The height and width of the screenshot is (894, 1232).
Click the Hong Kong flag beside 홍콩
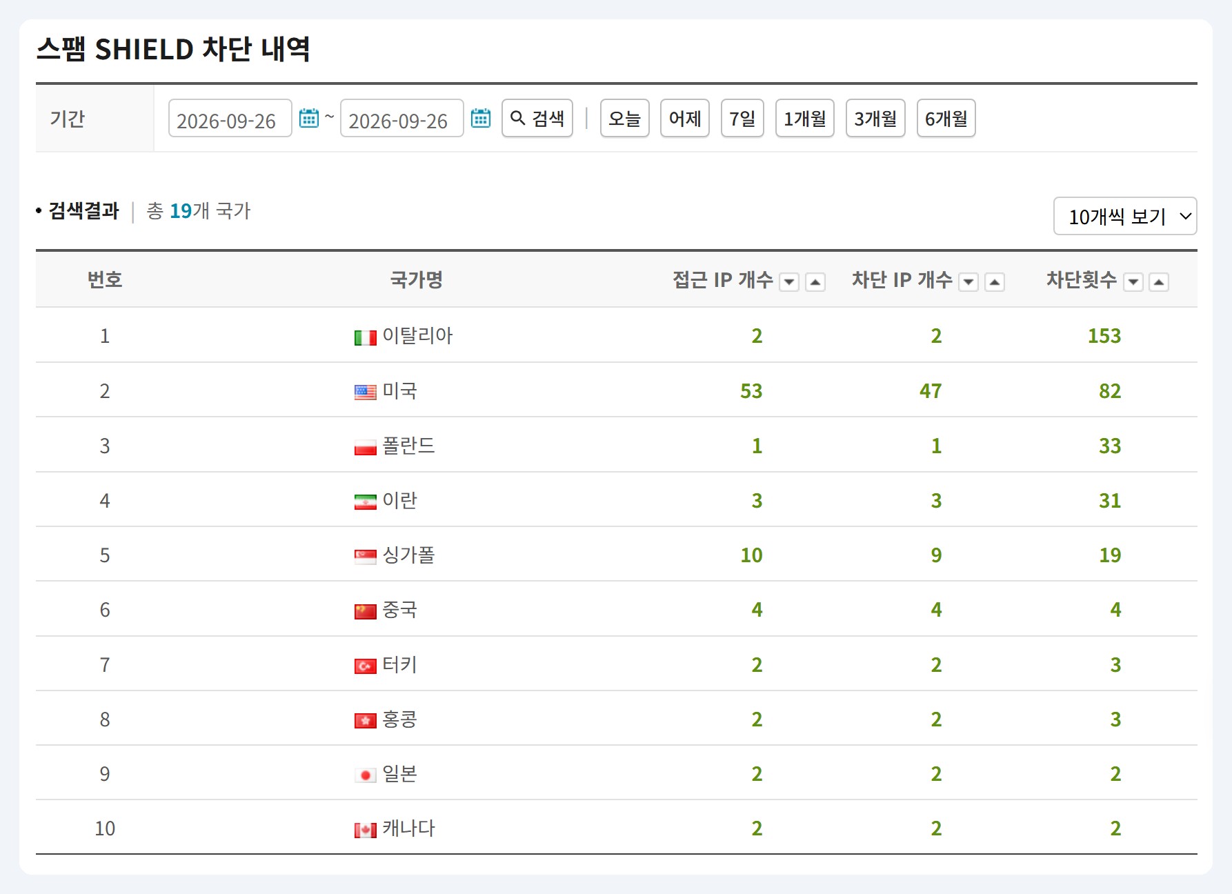coord(365,721)
